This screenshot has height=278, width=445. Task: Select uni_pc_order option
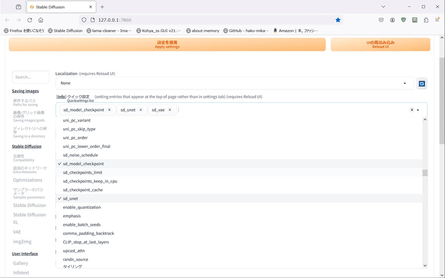point(239,138)
